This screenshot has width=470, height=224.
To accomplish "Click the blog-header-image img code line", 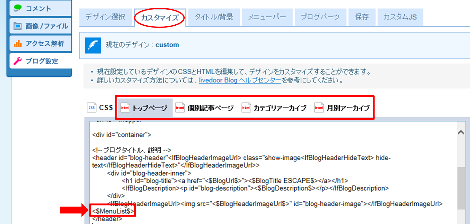I will (275, 204).
